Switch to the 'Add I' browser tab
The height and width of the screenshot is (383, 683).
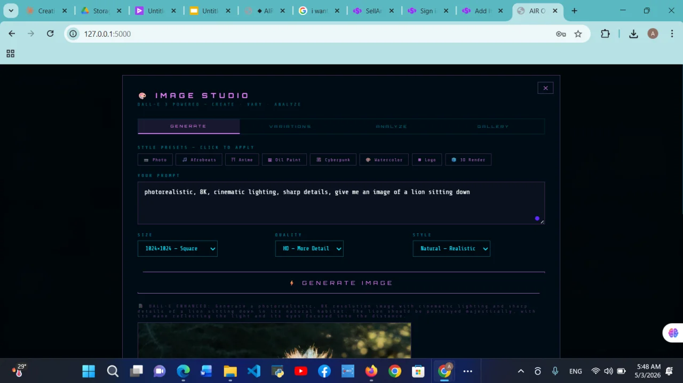(x=482, y=11)
